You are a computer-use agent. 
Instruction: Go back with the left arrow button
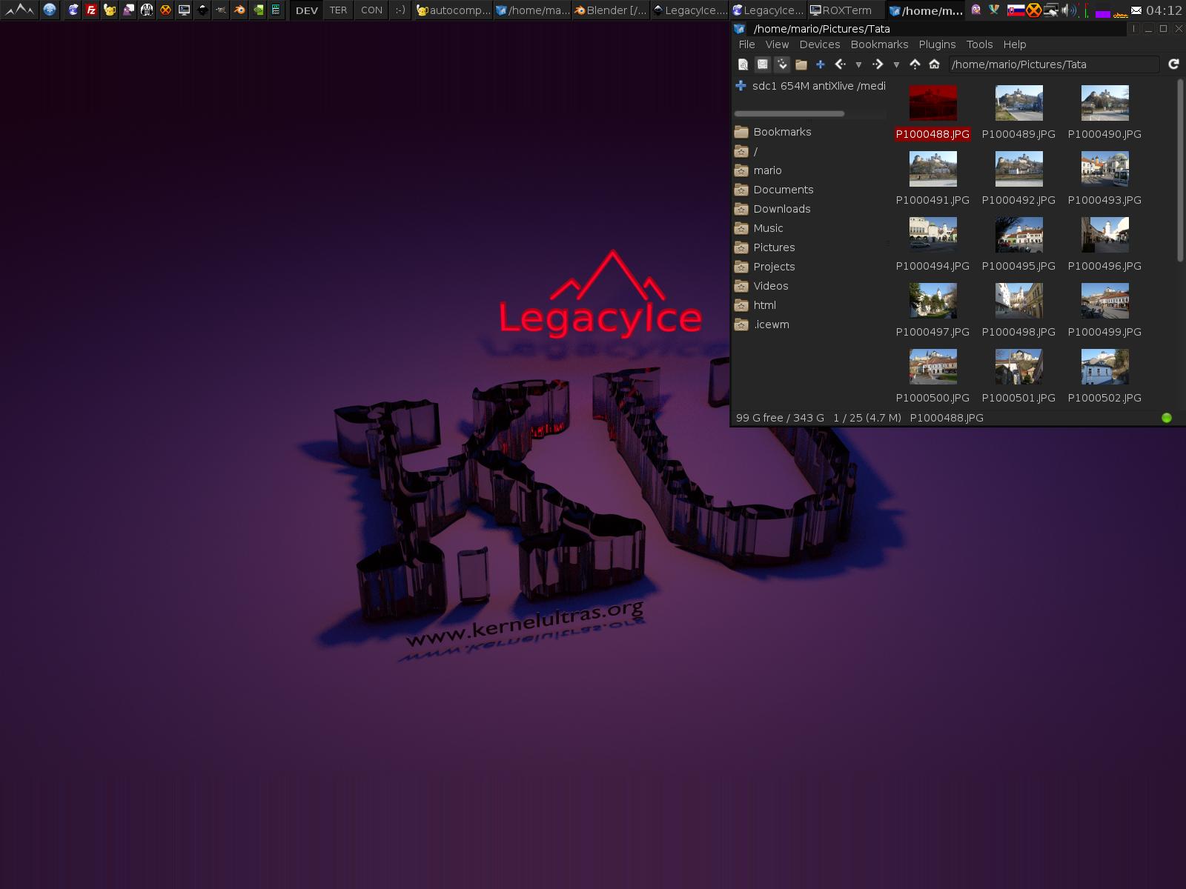click(x=840, y=64)
